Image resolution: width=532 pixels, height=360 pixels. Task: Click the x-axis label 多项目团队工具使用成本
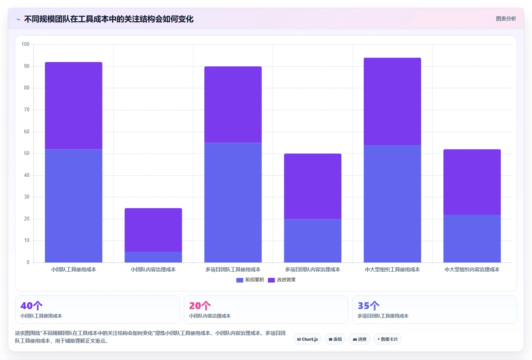233,270
